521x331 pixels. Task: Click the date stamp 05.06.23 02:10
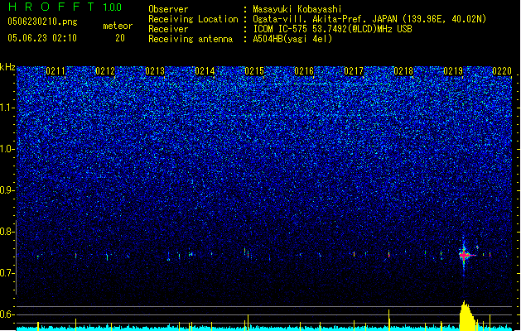pos(42,38)
